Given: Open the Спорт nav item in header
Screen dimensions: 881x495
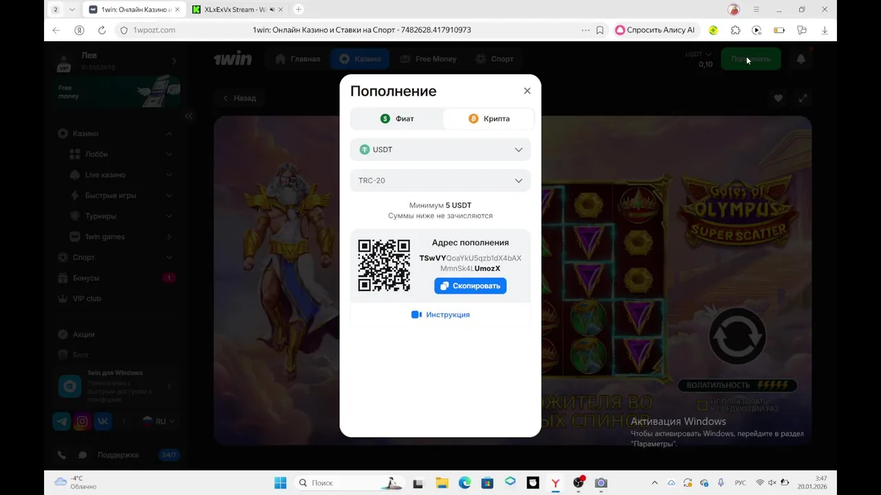Looking at the screenshot, I should point(494,59).
